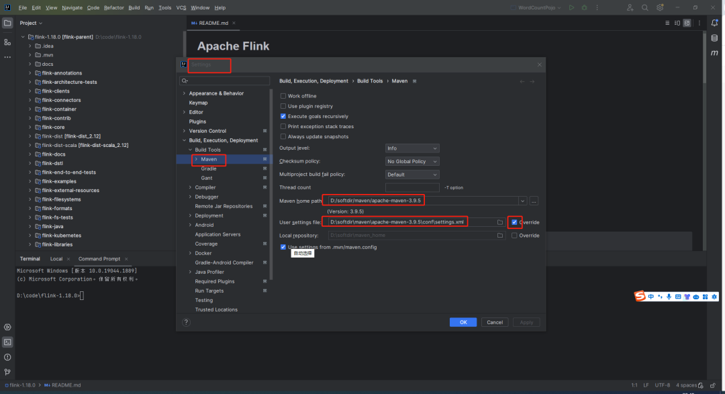The image size is (725, 394).
Task: Switch to editor and preview view
Action: pos(677,23)
